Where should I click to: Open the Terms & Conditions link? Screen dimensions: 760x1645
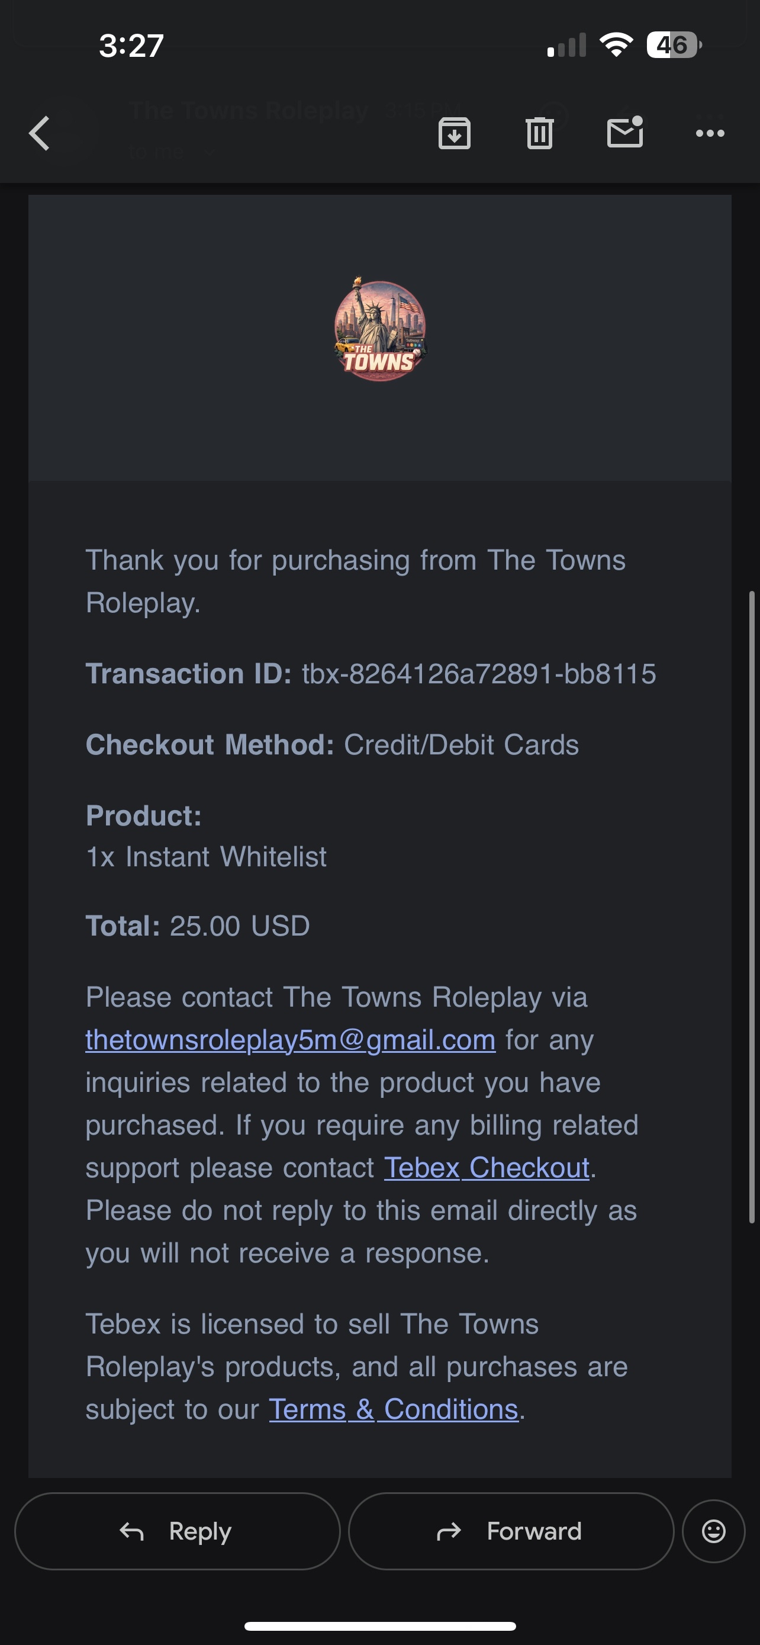tap(393, 1409)
